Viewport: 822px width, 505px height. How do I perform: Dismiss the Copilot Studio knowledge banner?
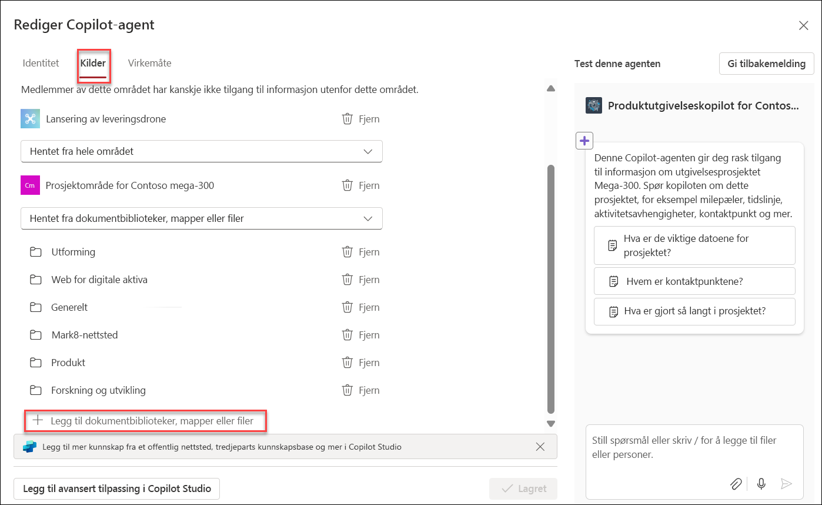tap(540, 447)
